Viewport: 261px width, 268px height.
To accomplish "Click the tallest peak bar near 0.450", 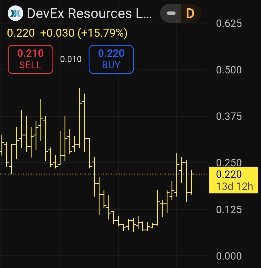I will [x=80, y=118].
